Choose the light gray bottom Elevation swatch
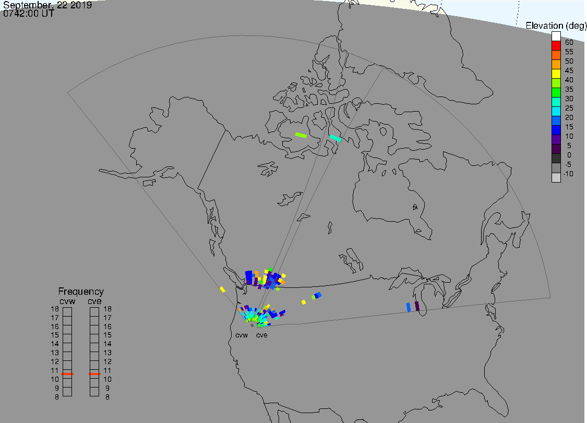Viewport: 587px width, 423px height. click(x=556, y=177)
